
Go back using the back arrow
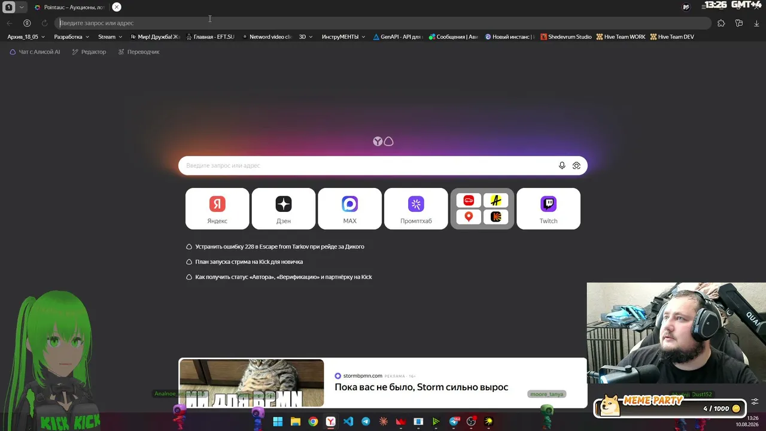pyautogui.click(x=10, y=23)
